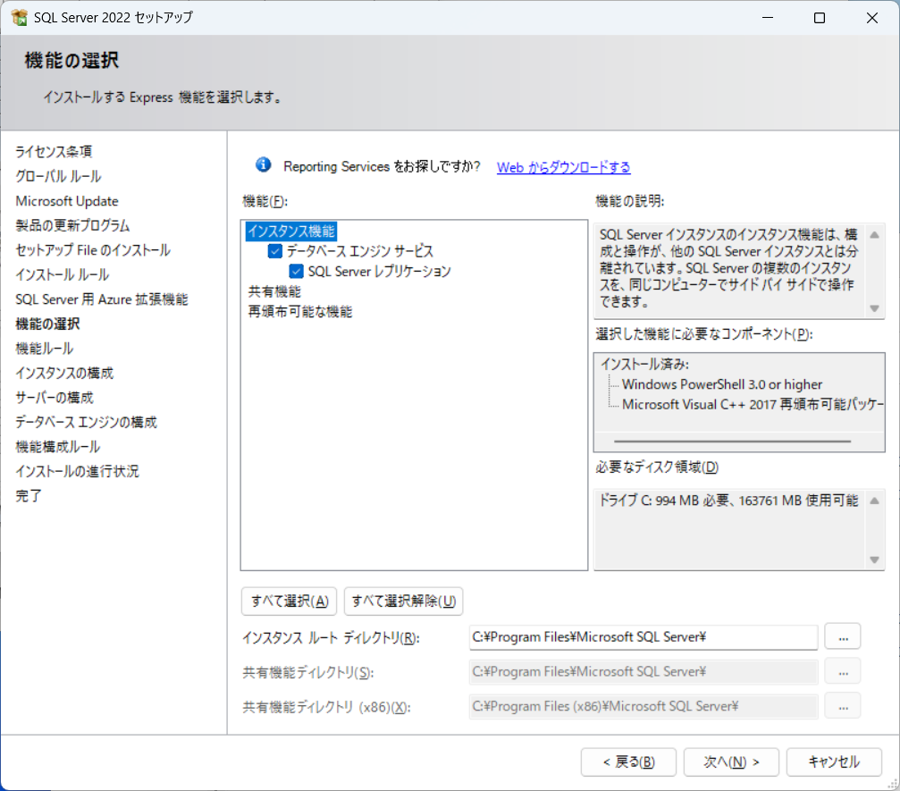
Task: Maximize the SQL Server setup window
Action: pos(819,18)
